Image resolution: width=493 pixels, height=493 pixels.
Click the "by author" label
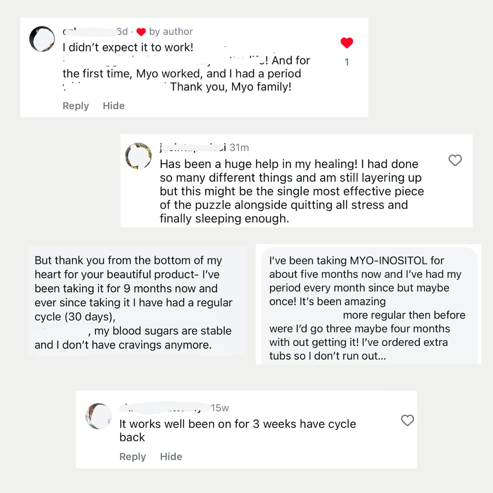click(171, 31)
